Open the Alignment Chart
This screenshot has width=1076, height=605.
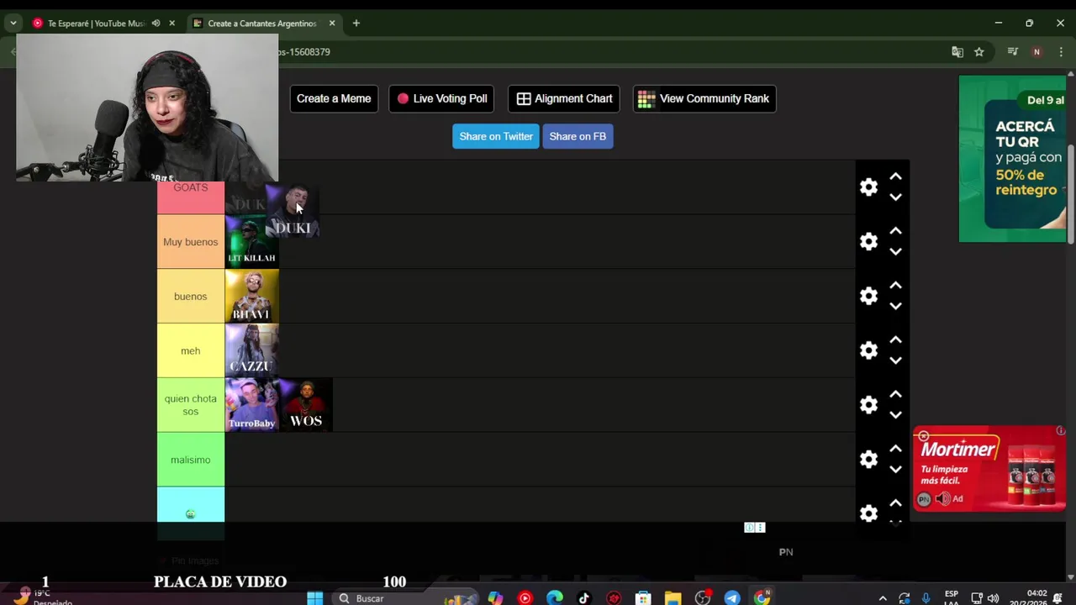tap(564, 98)
